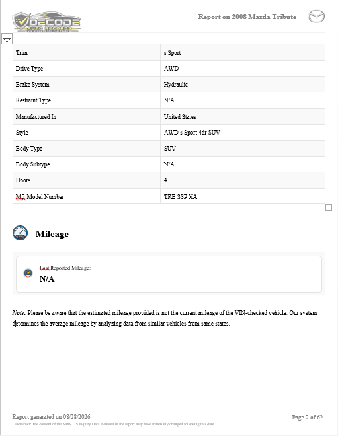The width and height of the screenshot is (338, 436).
Task: Click the large speedometer icon beside Mileage
Action: 20,233
